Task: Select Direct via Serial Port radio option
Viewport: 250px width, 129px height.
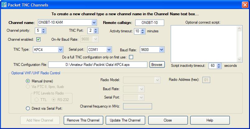Action: (28, 108)
